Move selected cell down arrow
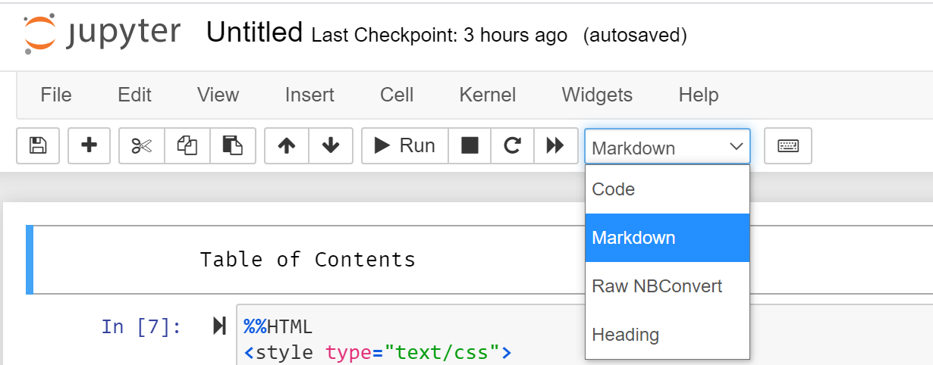This screenshot has width=933, height=365. (331, 145)
